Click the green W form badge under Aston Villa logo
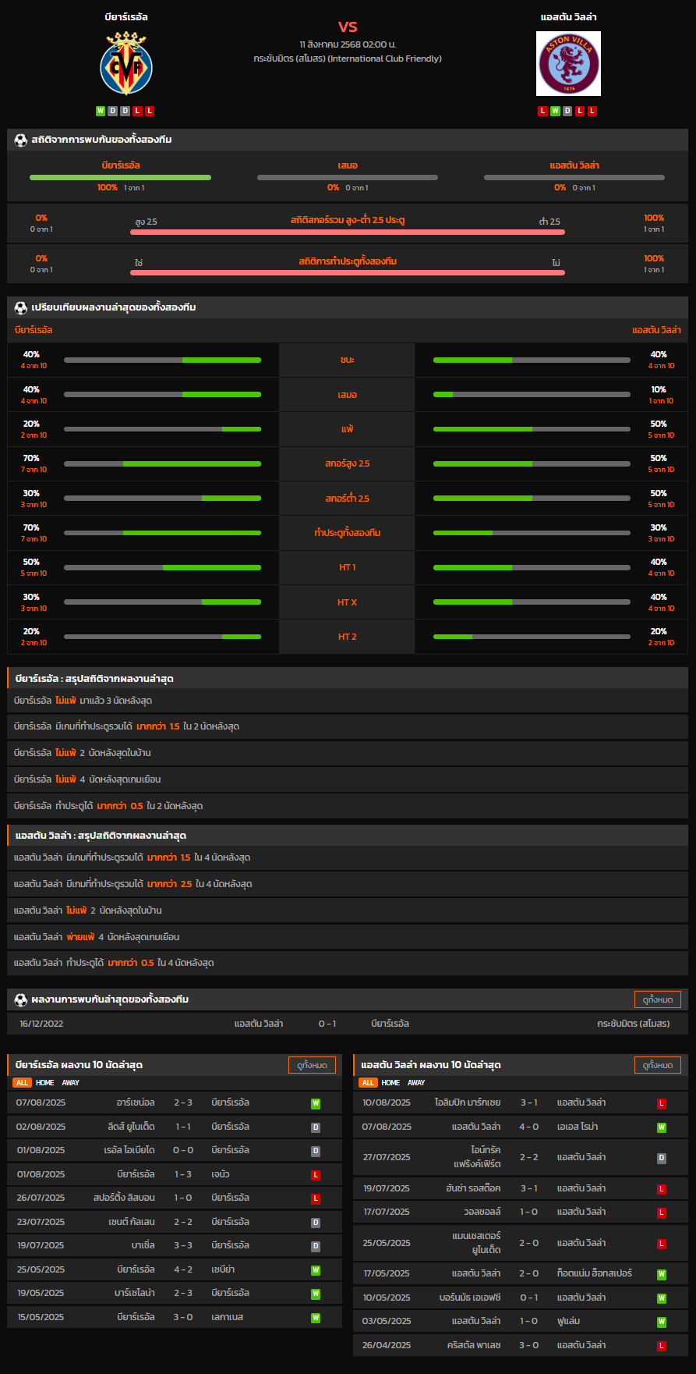Viewport: 696px width, 1374px height. 555,111
